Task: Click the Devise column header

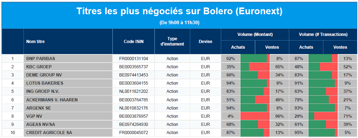Action: 206,42
